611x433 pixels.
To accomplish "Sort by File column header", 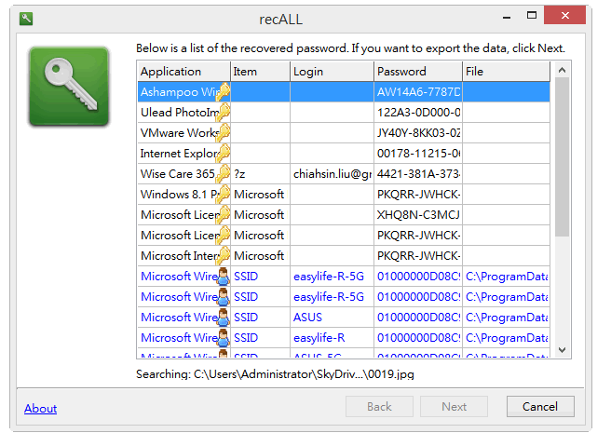I will click(x=506, y=72).
